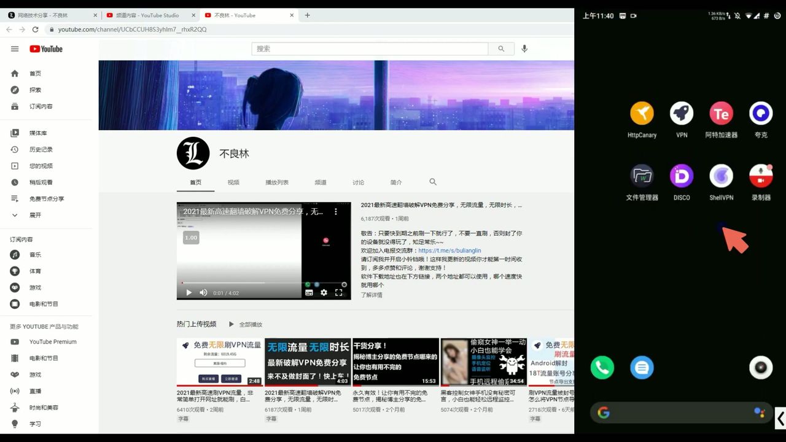Viewport: 786px width, 442px height.
Task: Toggle subtitles in the video player
Action: point(309,293)
